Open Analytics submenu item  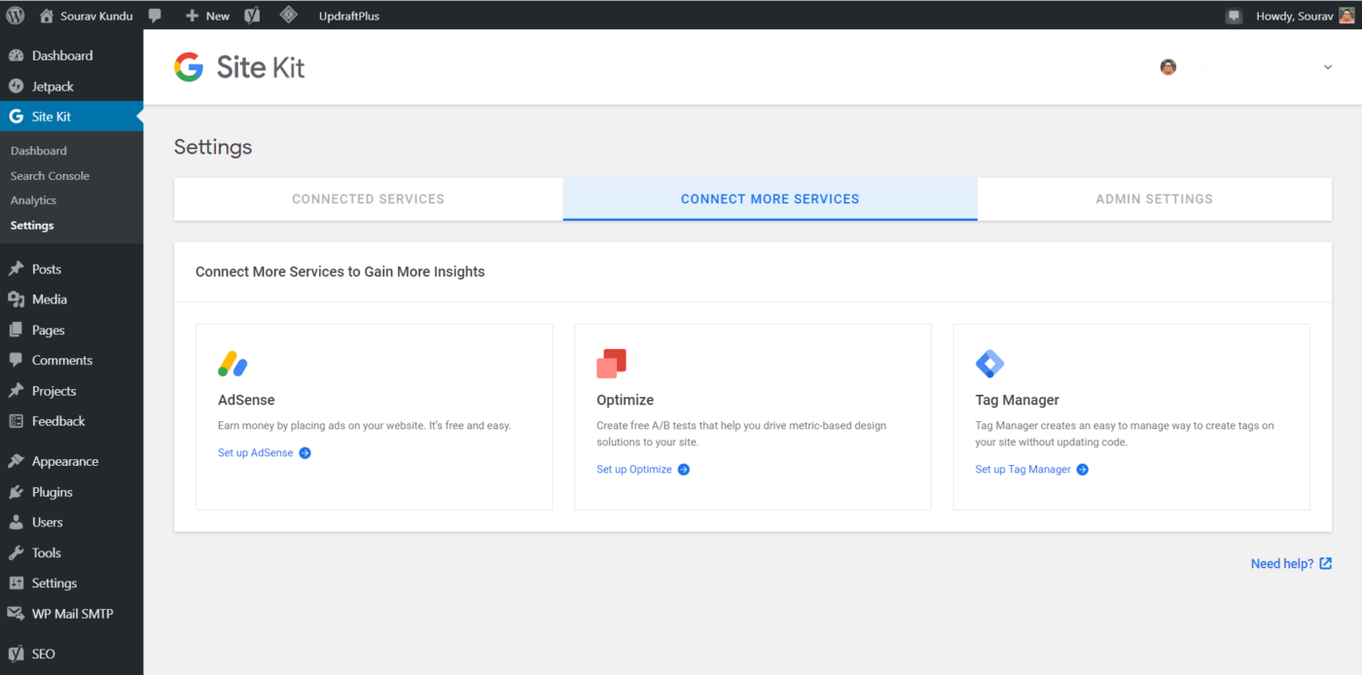pyautogui.click(x=33, y=200)
